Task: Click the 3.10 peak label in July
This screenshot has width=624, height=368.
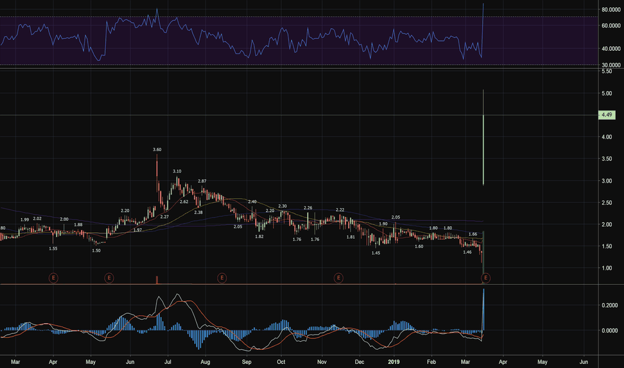Action: click(x=177, y=171)
